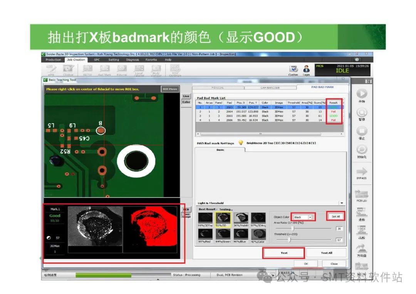This screenshot has height=294, width=416.
Task: Switch to the PAD BAD MARK tab
Action: [323, 87]
